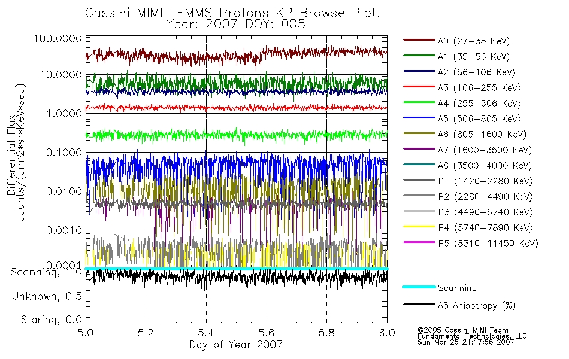Click the red A3 legend line
569x359 pixels.
point(419,87)
